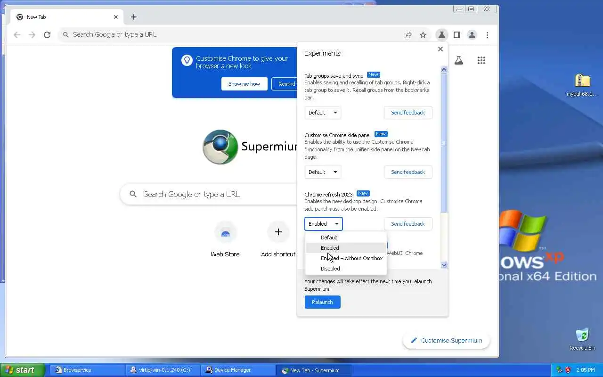
Task: Select New Tab - Supermium taskbar item
Action: click(x=313, y=370)
